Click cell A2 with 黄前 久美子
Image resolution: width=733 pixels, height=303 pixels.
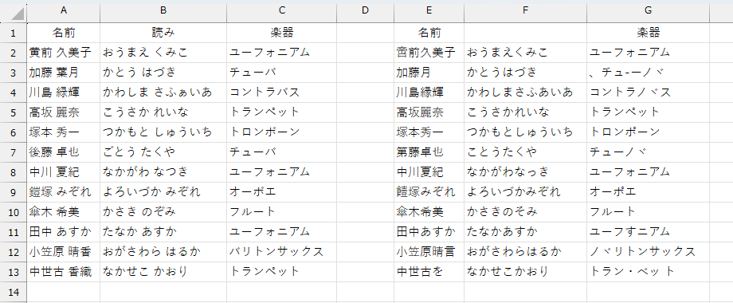64,53
